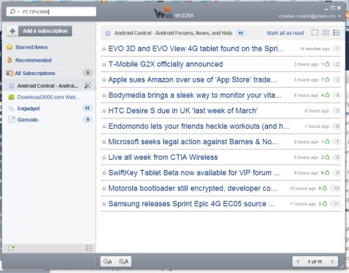This screenshot has width=349, height=273.
Task: Click the add folder icon in sidebar footer
Action: coord(11,248)
